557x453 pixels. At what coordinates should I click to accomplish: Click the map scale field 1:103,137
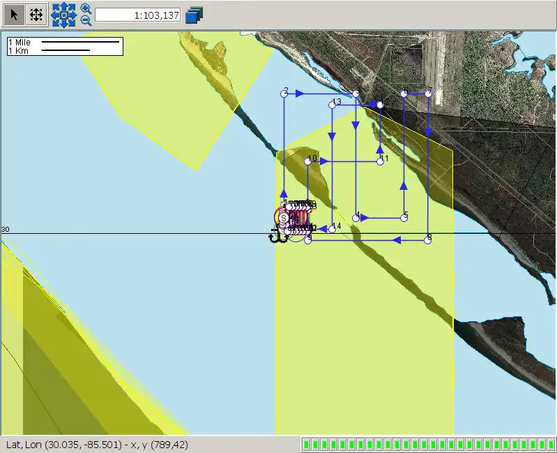click(138, 15)
